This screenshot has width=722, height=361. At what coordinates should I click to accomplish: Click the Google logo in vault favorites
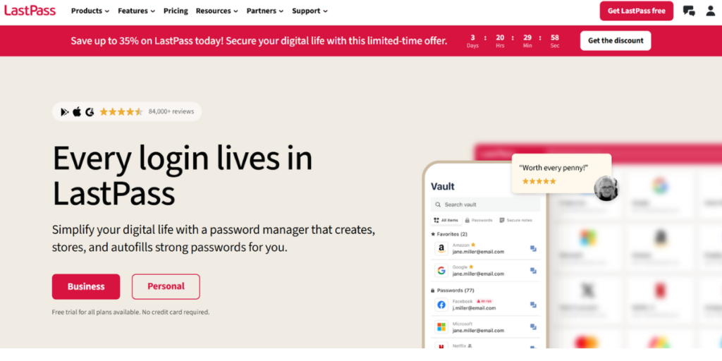point(441,270)
